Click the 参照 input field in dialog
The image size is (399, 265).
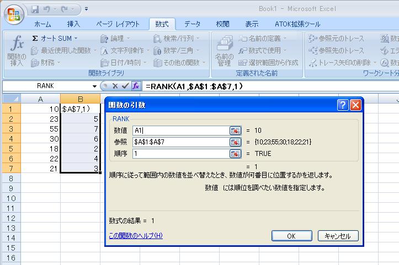point(181,142)
